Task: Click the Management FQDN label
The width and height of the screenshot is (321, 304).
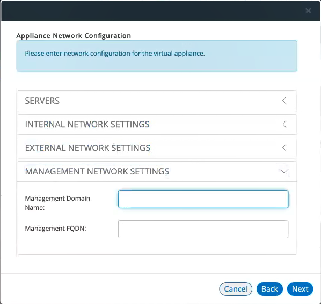Action: [x=55, y=228]
